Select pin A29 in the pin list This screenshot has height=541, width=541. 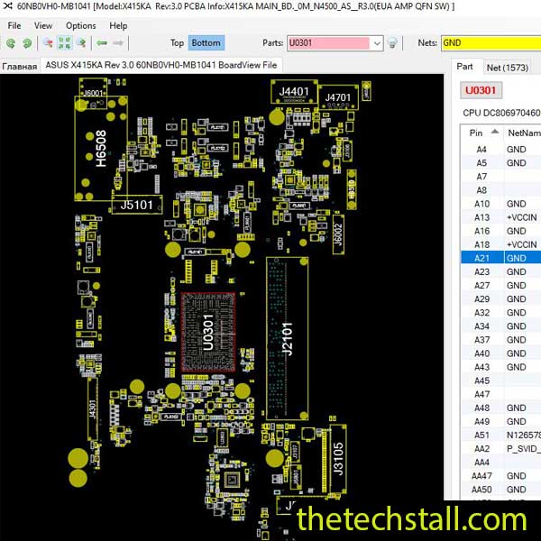click(481, 299)
